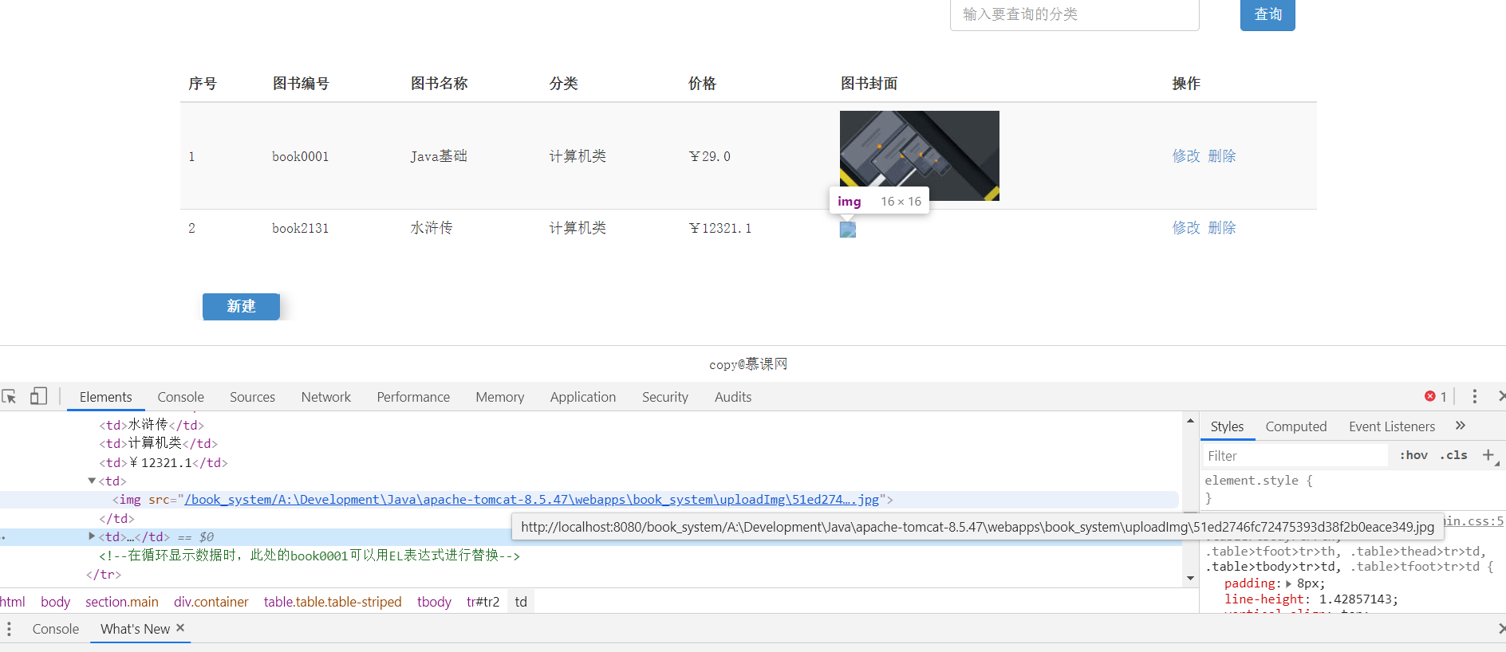The width and height of the screenshot is (1506, 652).
Task: Close the DevTools panel
Action: coord(1501,396)
